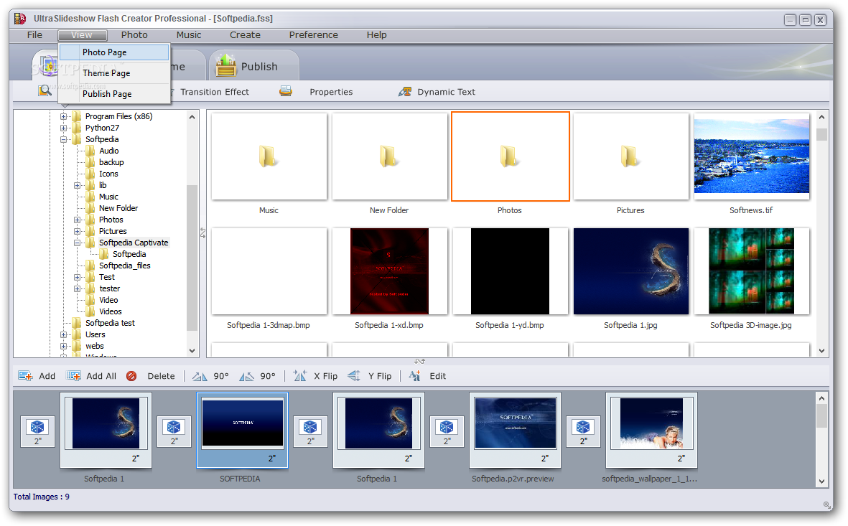Open the Create menu
848x526 pixels.
click(245, 34)
